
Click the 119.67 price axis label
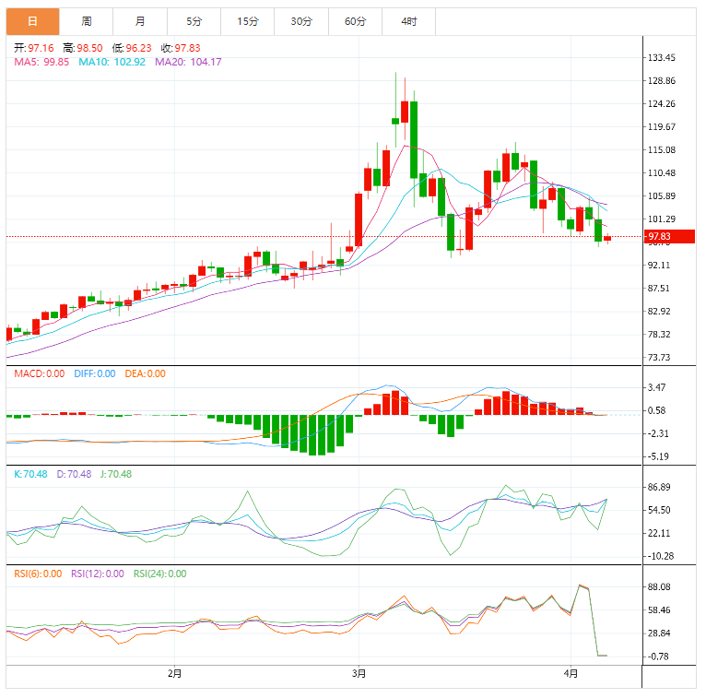point(662,127)
